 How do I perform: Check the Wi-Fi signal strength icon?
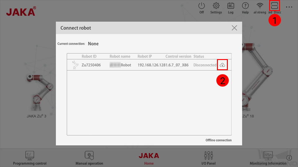(x=260, y=6)
